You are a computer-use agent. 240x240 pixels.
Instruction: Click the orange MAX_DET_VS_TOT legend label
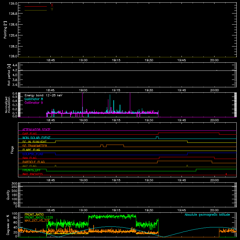pos(37,220)
